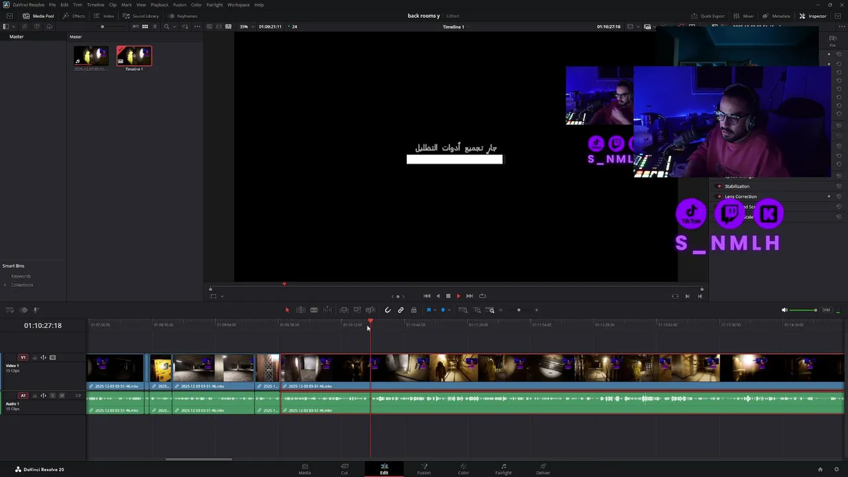This screenshot has width=848, height=477.
Task: Switch media pool to thumbnail view
Action: (x=145, y=26)
